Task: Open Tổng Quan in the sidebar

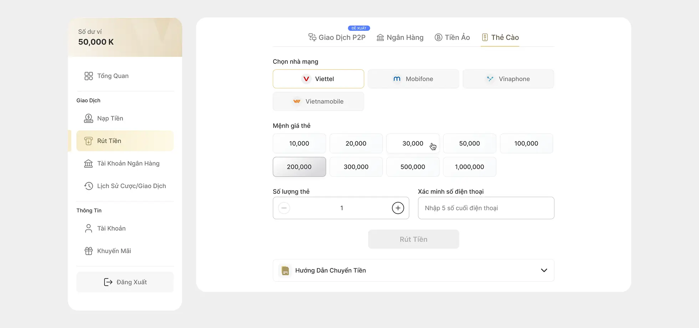Action: click(x=125, y=76)
